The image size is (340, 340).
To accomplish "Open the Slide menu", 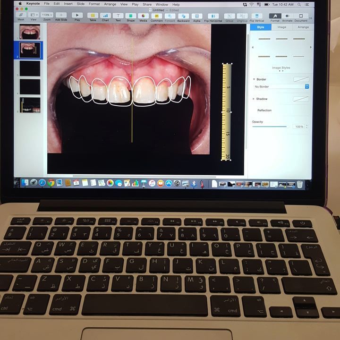I will click(x=80, y=4).
